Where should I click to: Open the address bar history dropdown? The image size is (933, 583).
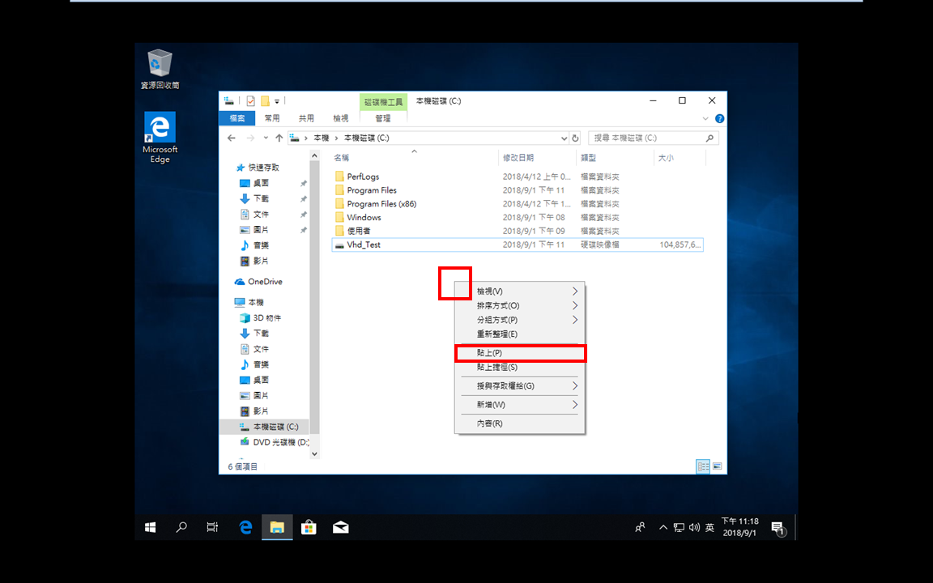click(564, 138)
